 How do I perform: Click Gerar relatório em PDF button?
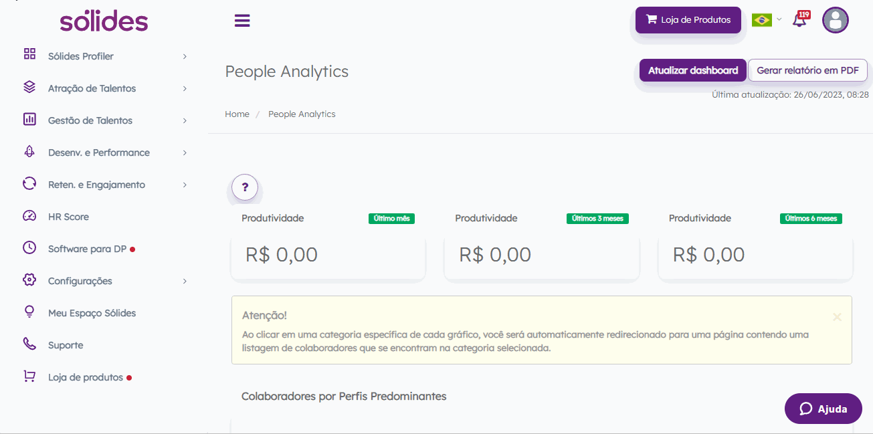(807, 70)
